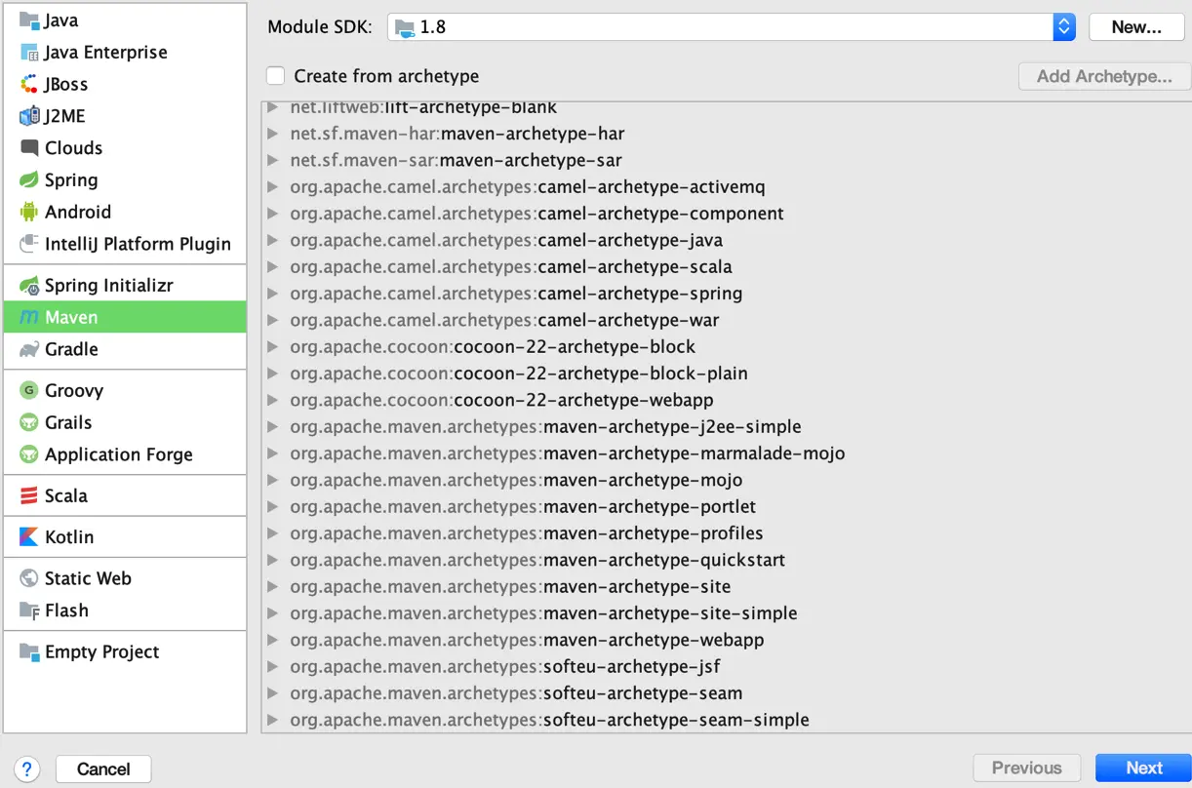The image size is (1192, 788).
Task: Select softeu-archetype-seam row
Action: 727,693
